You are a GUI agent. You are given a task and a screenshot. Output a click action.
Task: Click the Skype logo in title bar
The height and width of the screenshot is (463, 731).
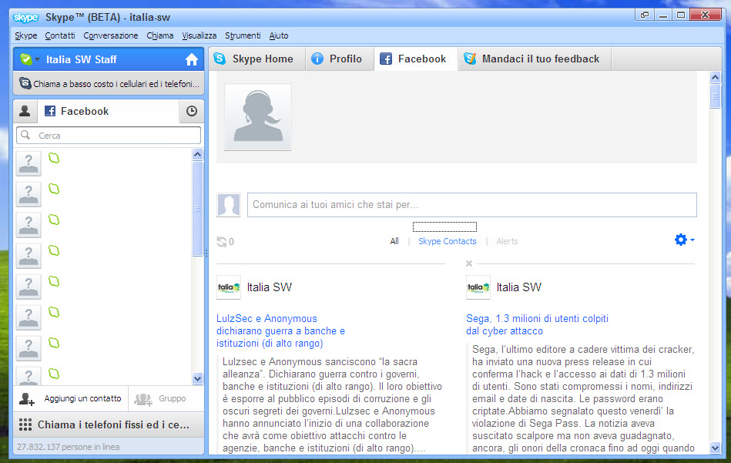25,17
